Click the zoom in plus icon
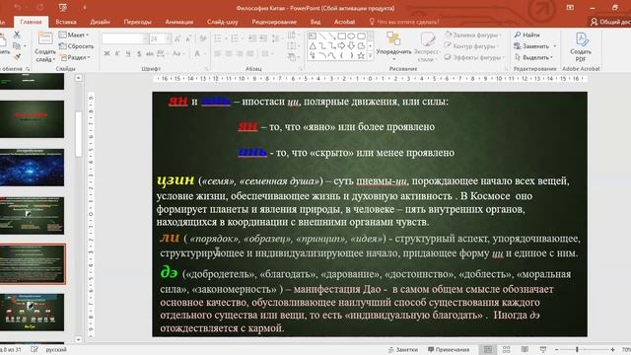The image size is (631, 355). click(612, 350)
